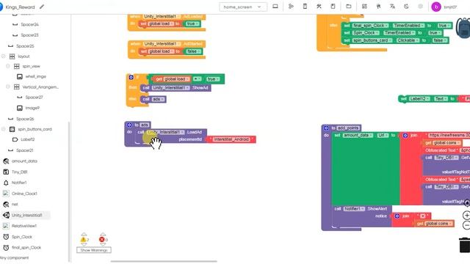The width and height of the screenshot is (470, 264).
Task: Click Tiny_DB1 database icon
Action: pyautogui.click(x=6, y=172)
